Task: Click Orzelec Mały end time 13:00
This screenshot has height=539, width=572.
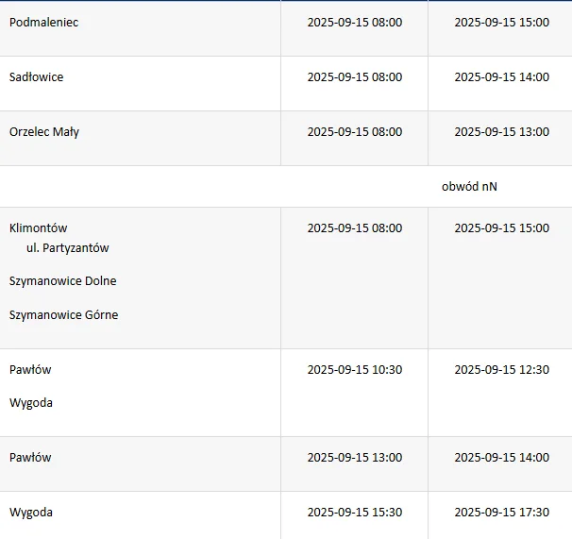Action: click(501, 132)
